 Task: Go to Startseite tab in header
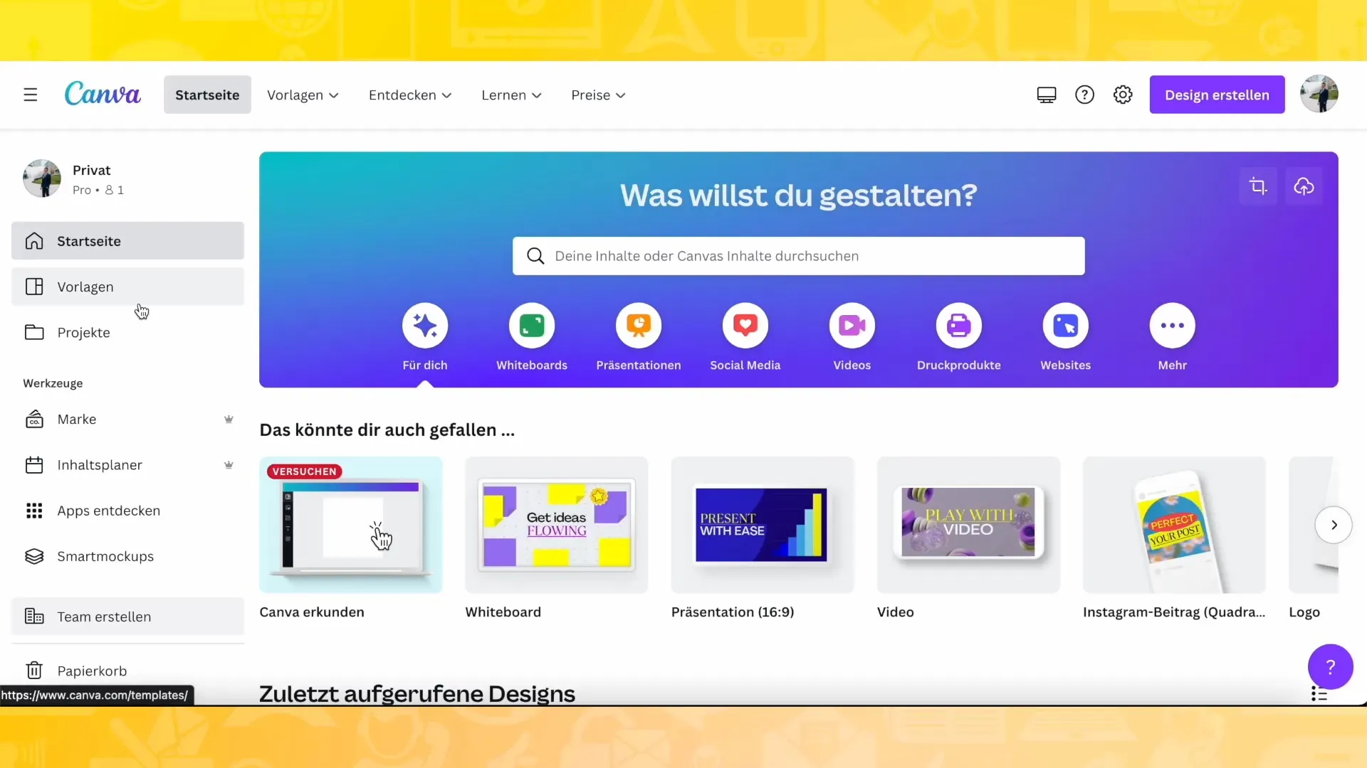pos(207,95)
